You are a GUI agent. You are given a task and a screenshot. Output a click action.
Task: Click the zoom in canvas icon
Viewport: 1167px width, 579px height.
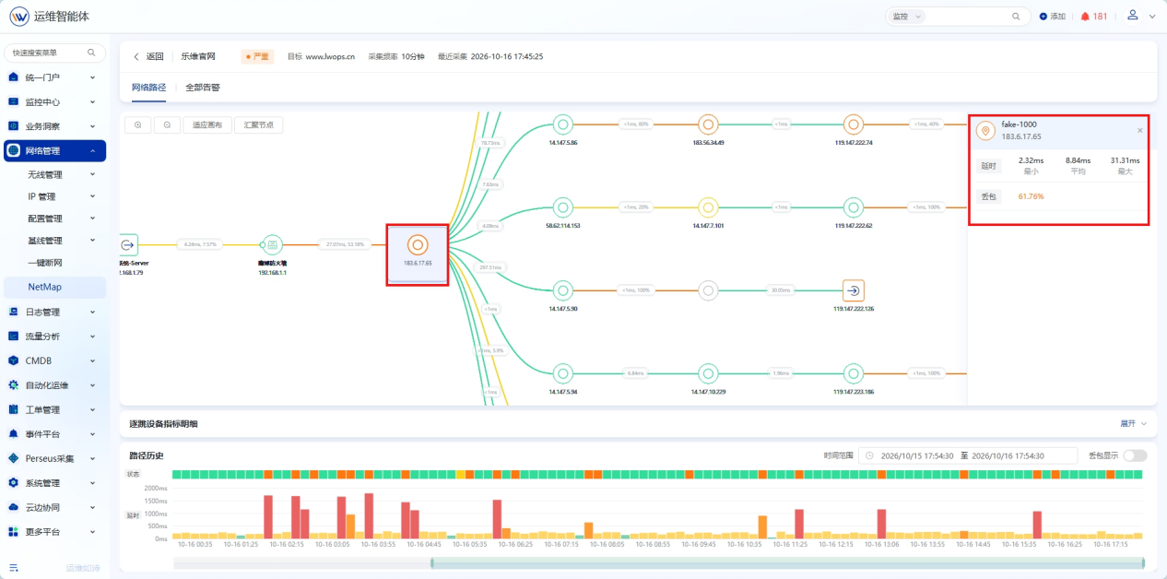click(x=137, y=124)
